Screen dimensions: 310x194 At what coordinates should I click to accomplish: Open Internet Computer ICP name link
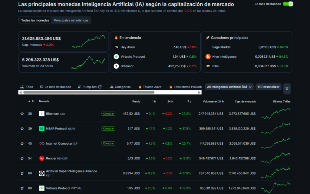[62, 143]
